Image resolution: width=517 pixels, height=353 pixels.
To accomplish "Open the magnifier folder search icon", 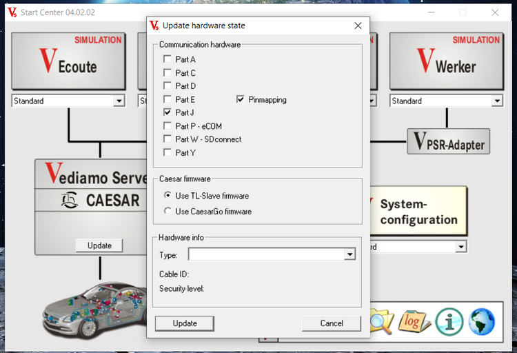I will tap(382, 321).
